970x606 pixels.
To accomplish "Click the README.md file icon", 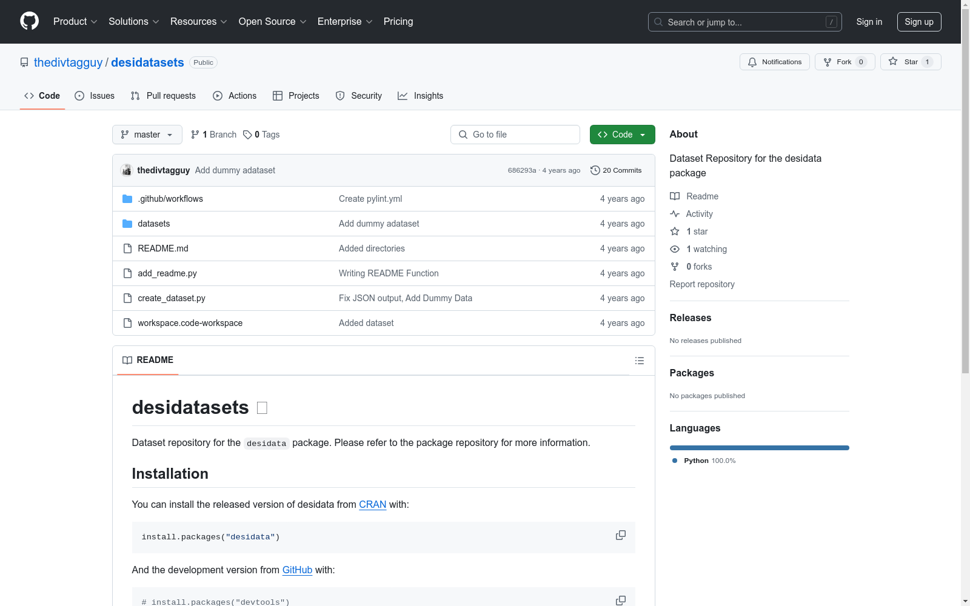I will point(127,248).
